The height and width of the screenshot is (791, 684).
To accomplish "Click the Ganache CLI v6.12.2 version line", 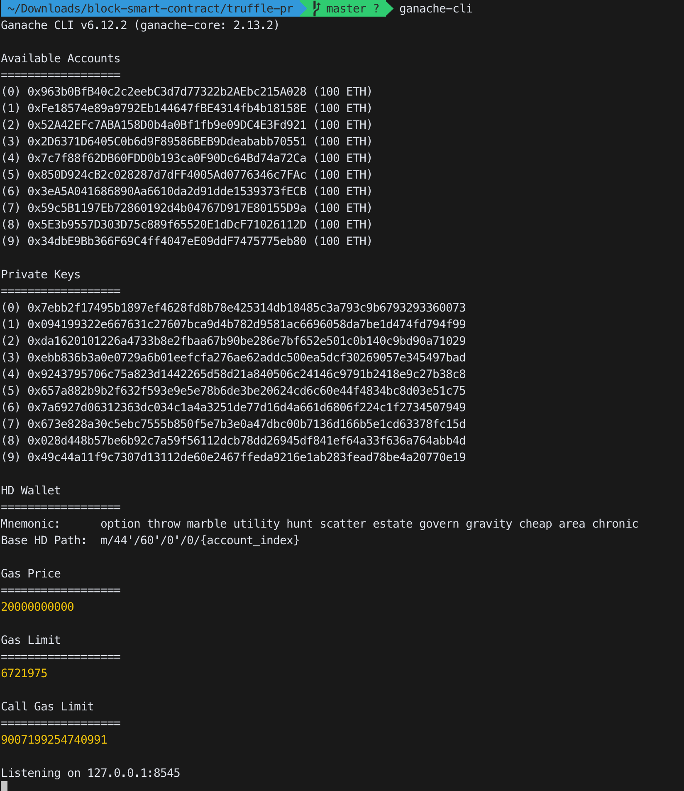I will (140, 25).
